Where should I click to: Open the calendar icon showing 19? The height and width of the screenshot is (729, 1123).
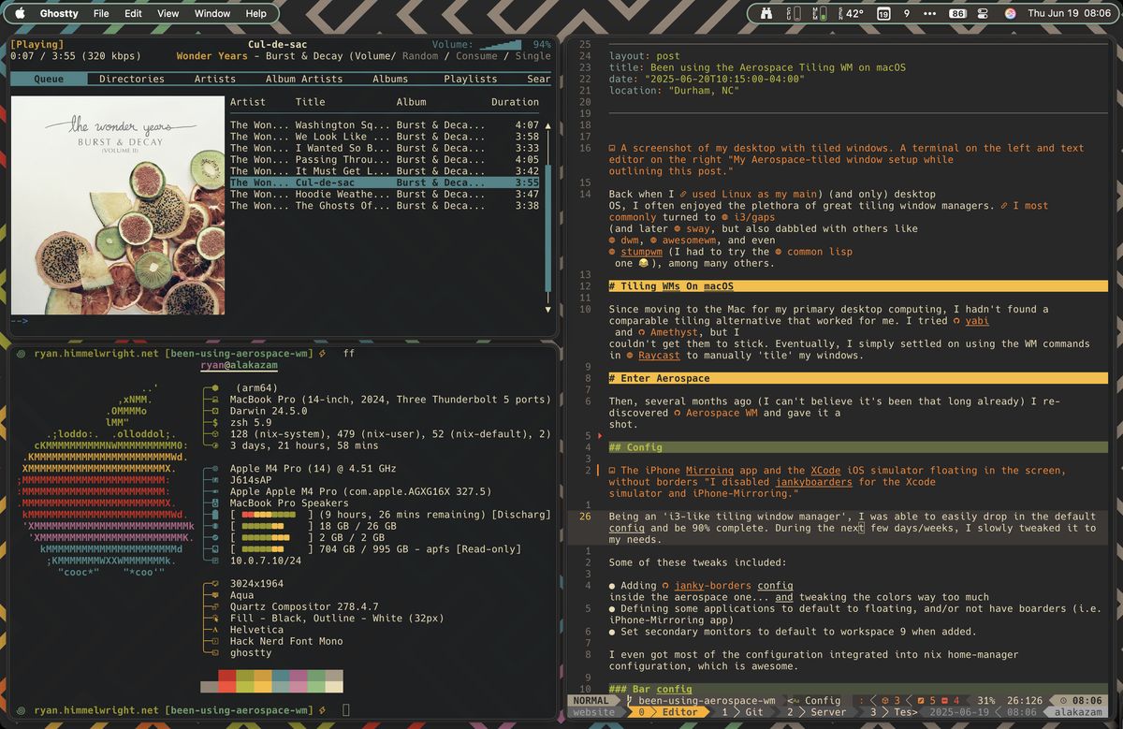pyautogui.click(x=882, y=14)
